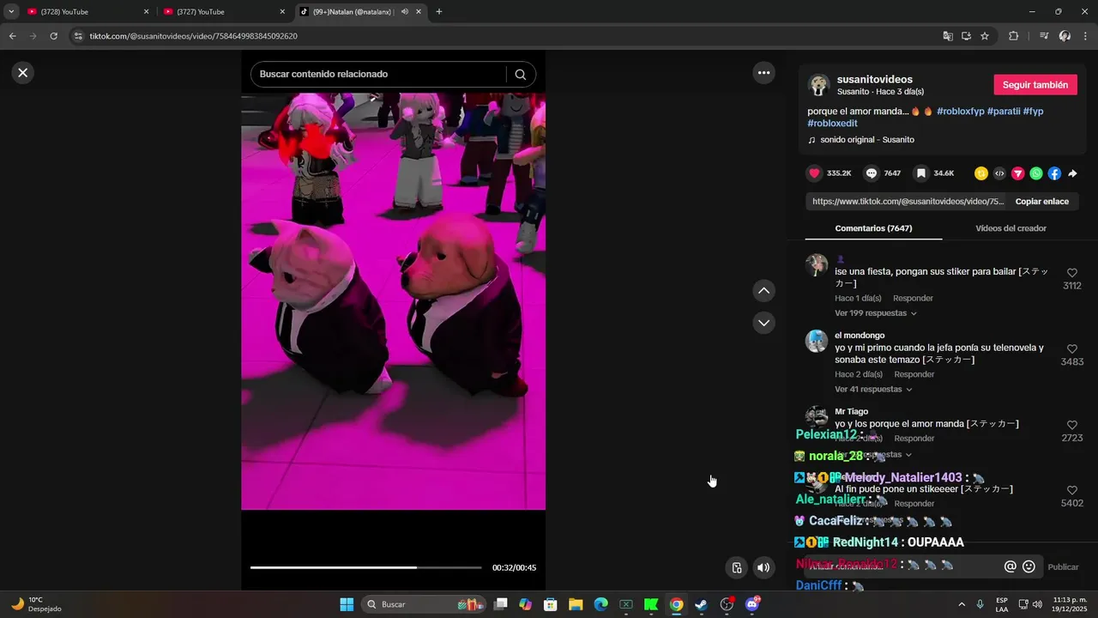Click the address bar URL
Image resolution: width=1098 pixels, height=618 pixels.
pos(194,36)
